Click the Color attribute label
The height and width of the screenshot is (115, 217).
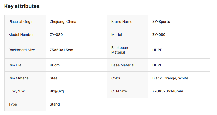(x=116, y=78)
